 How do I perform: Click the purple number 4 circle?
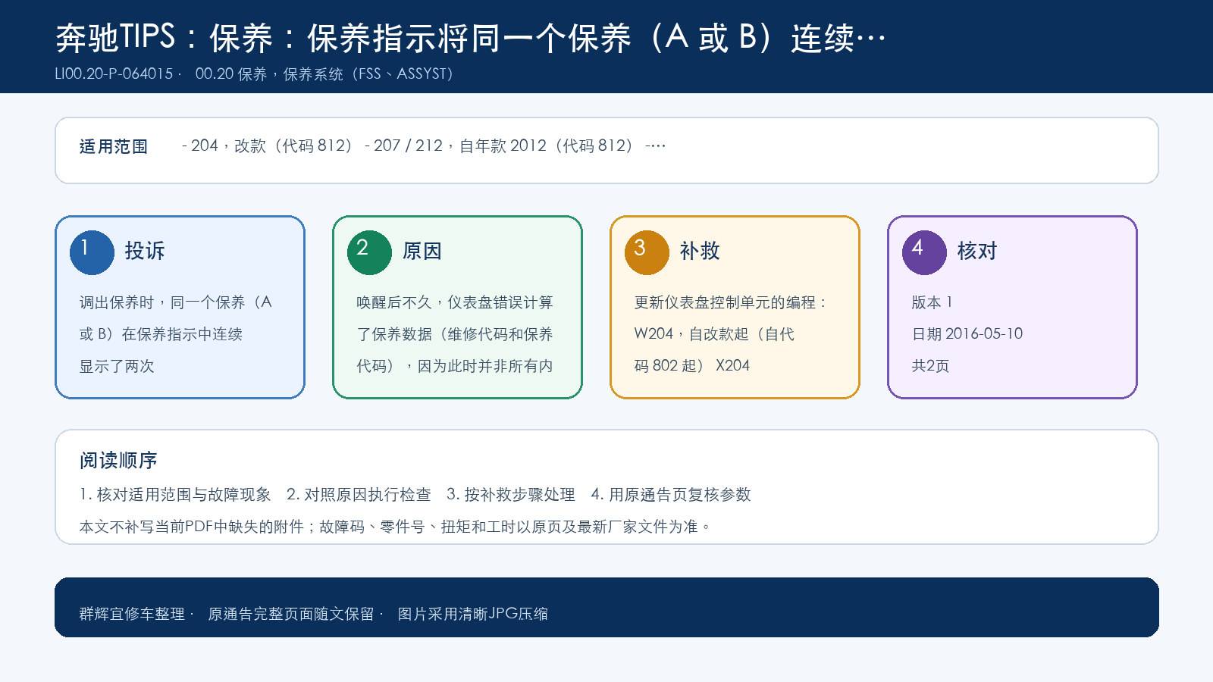[x=924, y=252]
